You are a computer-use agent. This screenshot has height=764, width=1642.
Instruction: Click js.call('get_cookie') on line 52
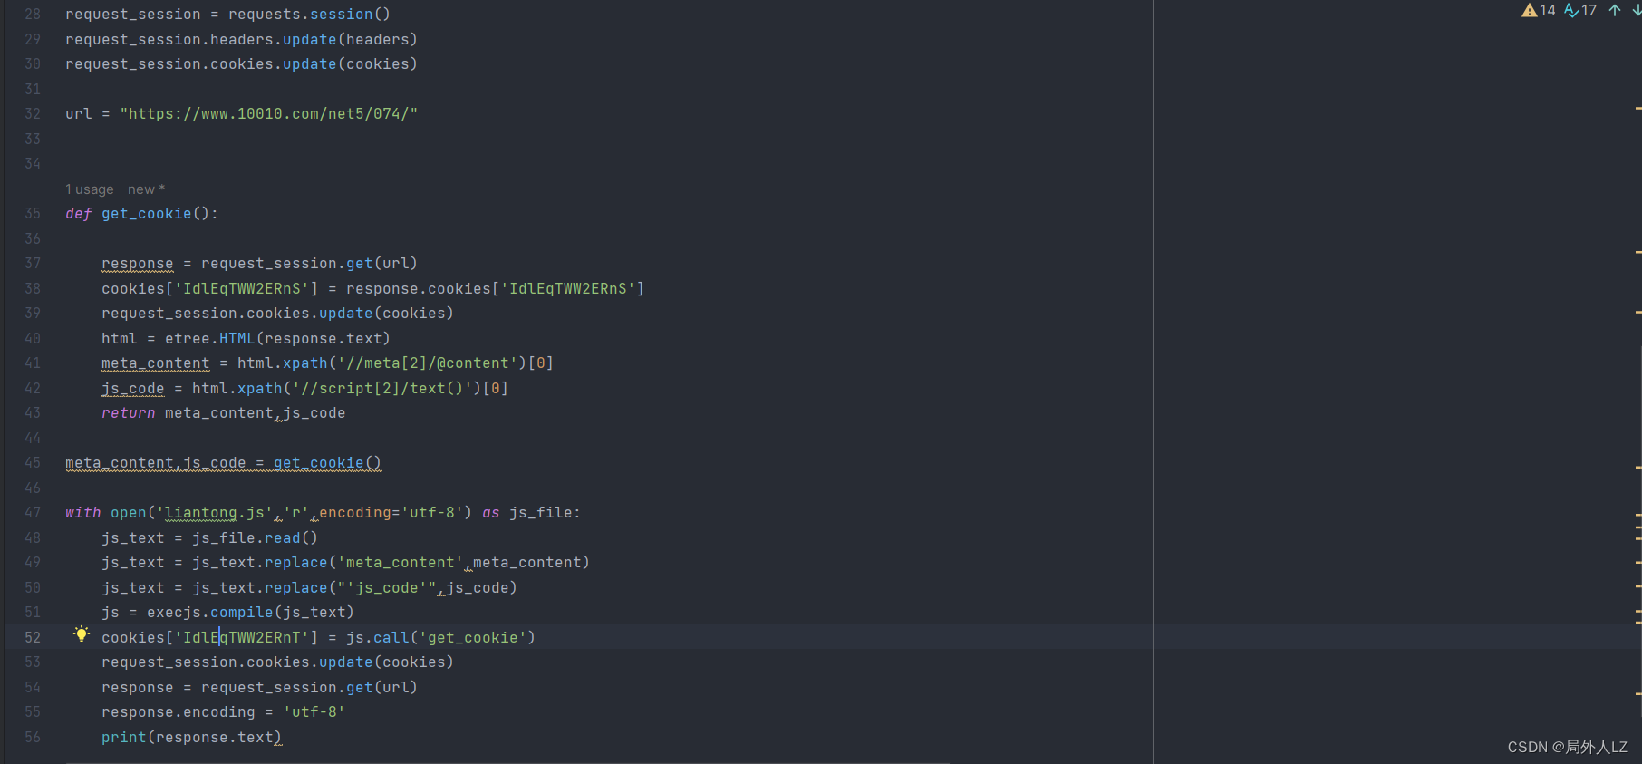point(440,638)
